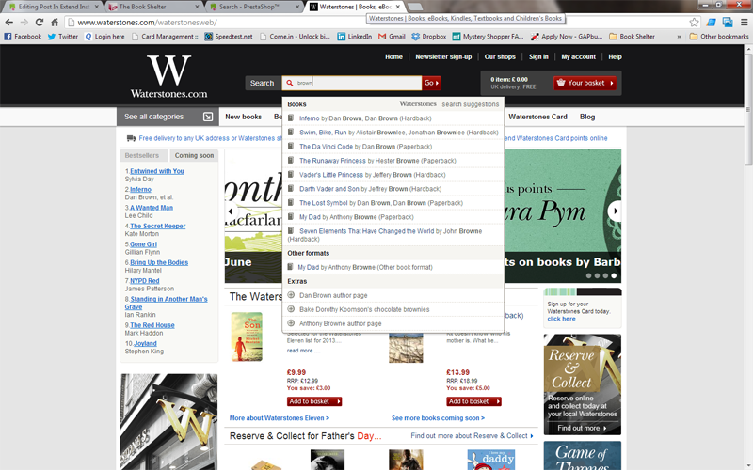Viewport: 753px width, 470px height.
Task: Show previous banner with left arrow
Action: click(231, 211)
